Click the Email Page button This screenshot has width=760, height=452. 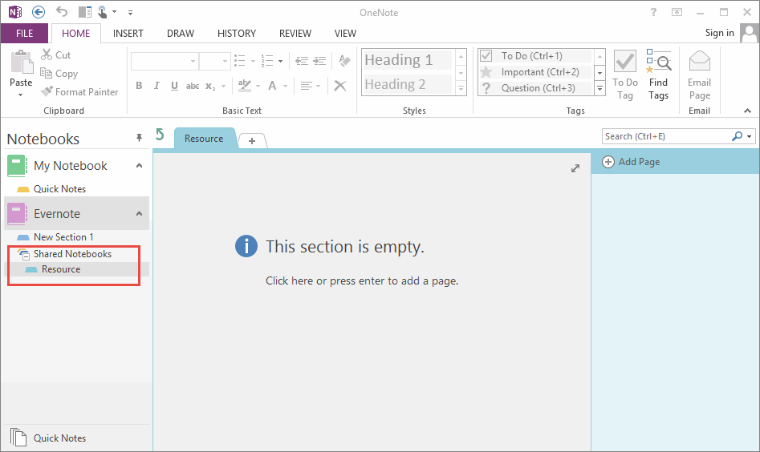700,75
